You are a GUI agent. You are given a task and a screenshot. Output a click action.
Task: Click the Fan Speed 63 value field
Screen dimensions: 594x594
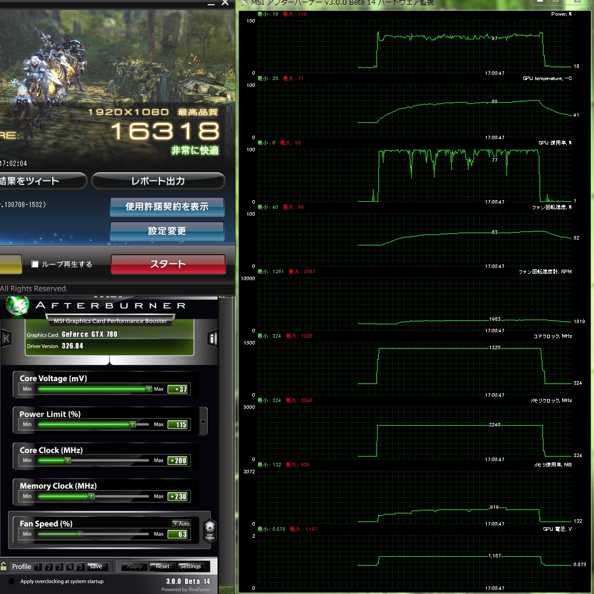click(178, 534)
